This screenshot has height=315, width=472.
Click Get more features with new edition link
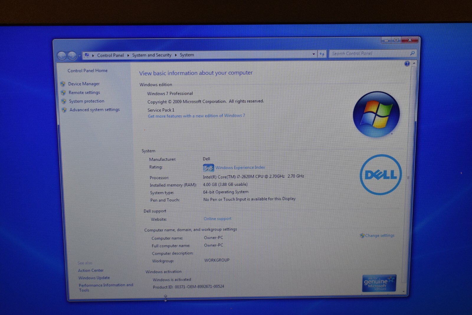tap(196, 116)
